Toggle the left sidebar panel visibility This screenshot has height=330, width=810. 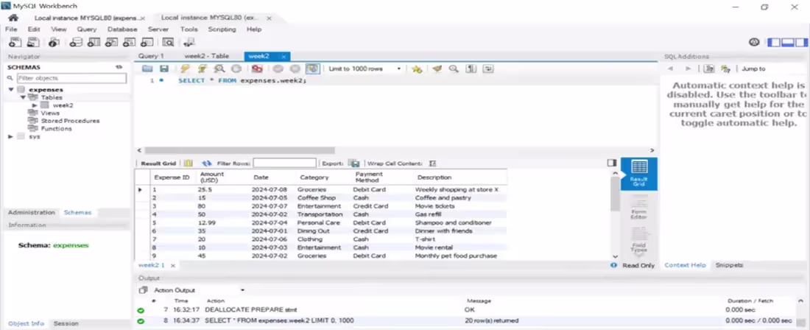(774, 42)
